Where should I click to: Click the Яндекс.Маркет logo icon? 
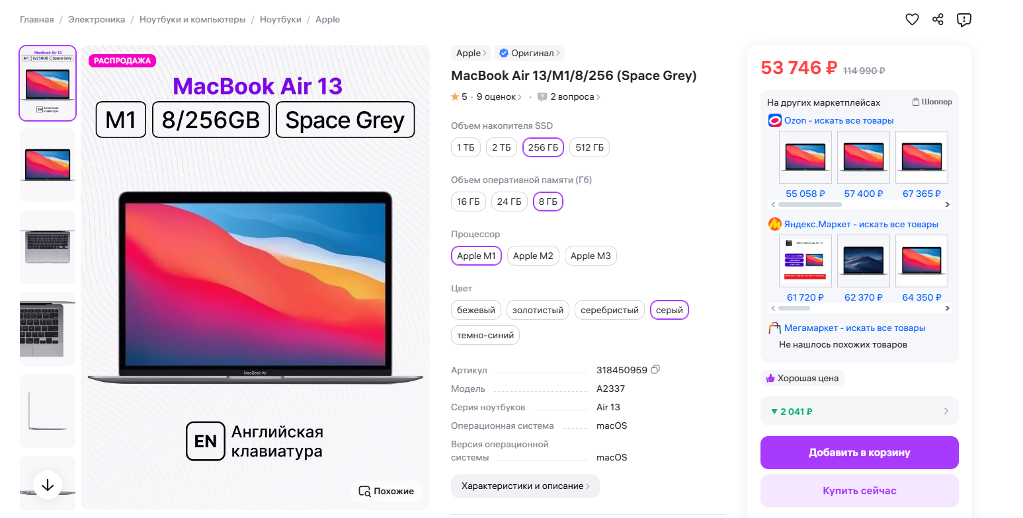tap(775, 225)
